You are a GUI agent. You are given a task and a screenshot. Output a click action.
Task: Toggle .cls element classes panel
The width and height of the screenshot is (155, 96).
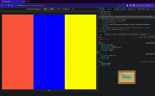[x=144, y=37]
